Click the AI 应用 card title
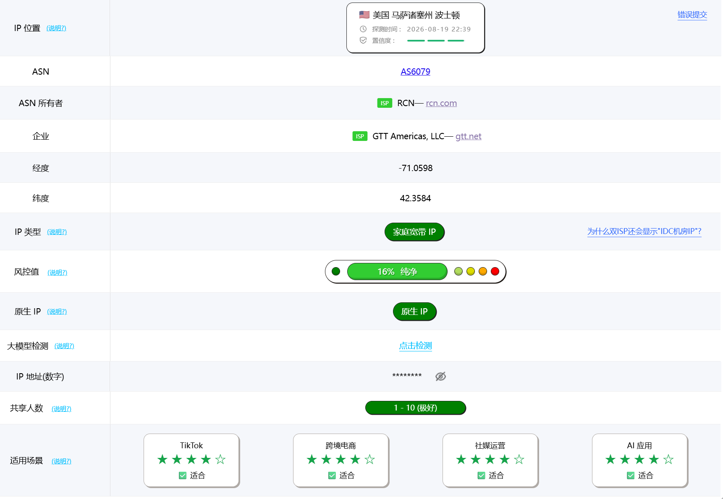 click(639, 445)
